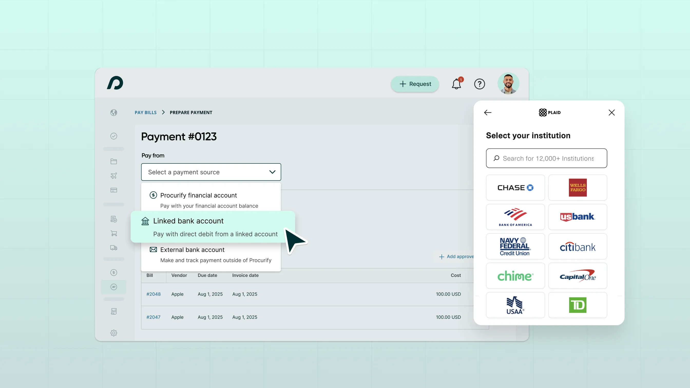
Task: Click the Vendor column header
Action: click(179, 275)
